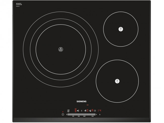Tap the plus sign after the slider
164x123 pixels.
tap(96, 114)
